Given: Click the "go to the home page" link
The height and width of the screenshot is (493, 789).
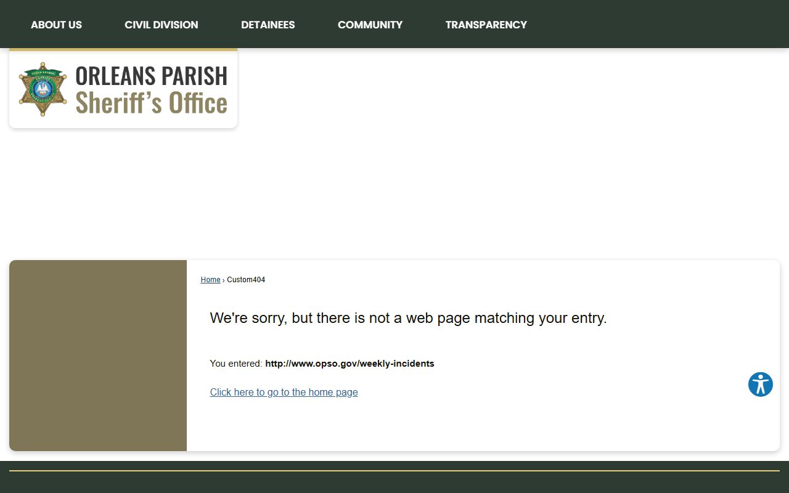Looking at the screenshot, I should pos(284,393).
